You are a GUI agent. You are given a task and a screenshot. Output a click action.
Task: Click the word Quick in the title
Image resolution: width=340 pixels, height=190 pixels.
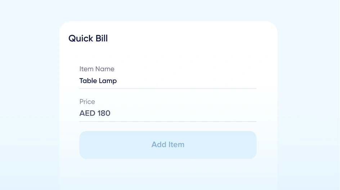coord(81,39)
